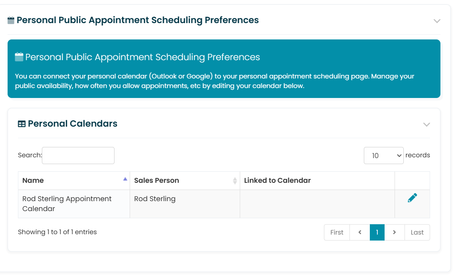Viewport: 456px width, 276px height.
Task: Click the Last pagination button
Action: [x=417, y=232]
